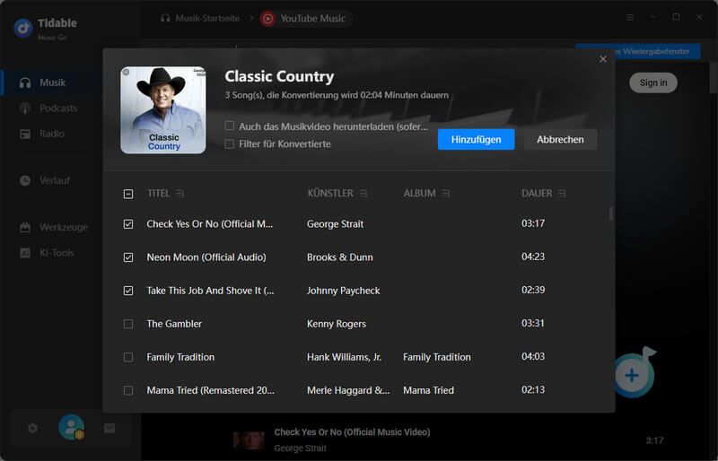Open the Verlauf history clock icon
The height and width of the screenshot is (461, 718).
[x=25, y=180]
